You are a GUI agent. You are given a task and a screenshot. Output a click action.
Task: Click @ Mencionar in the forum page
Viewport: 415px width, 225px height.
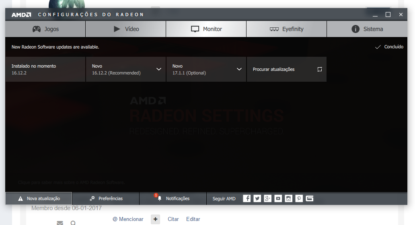128,219
